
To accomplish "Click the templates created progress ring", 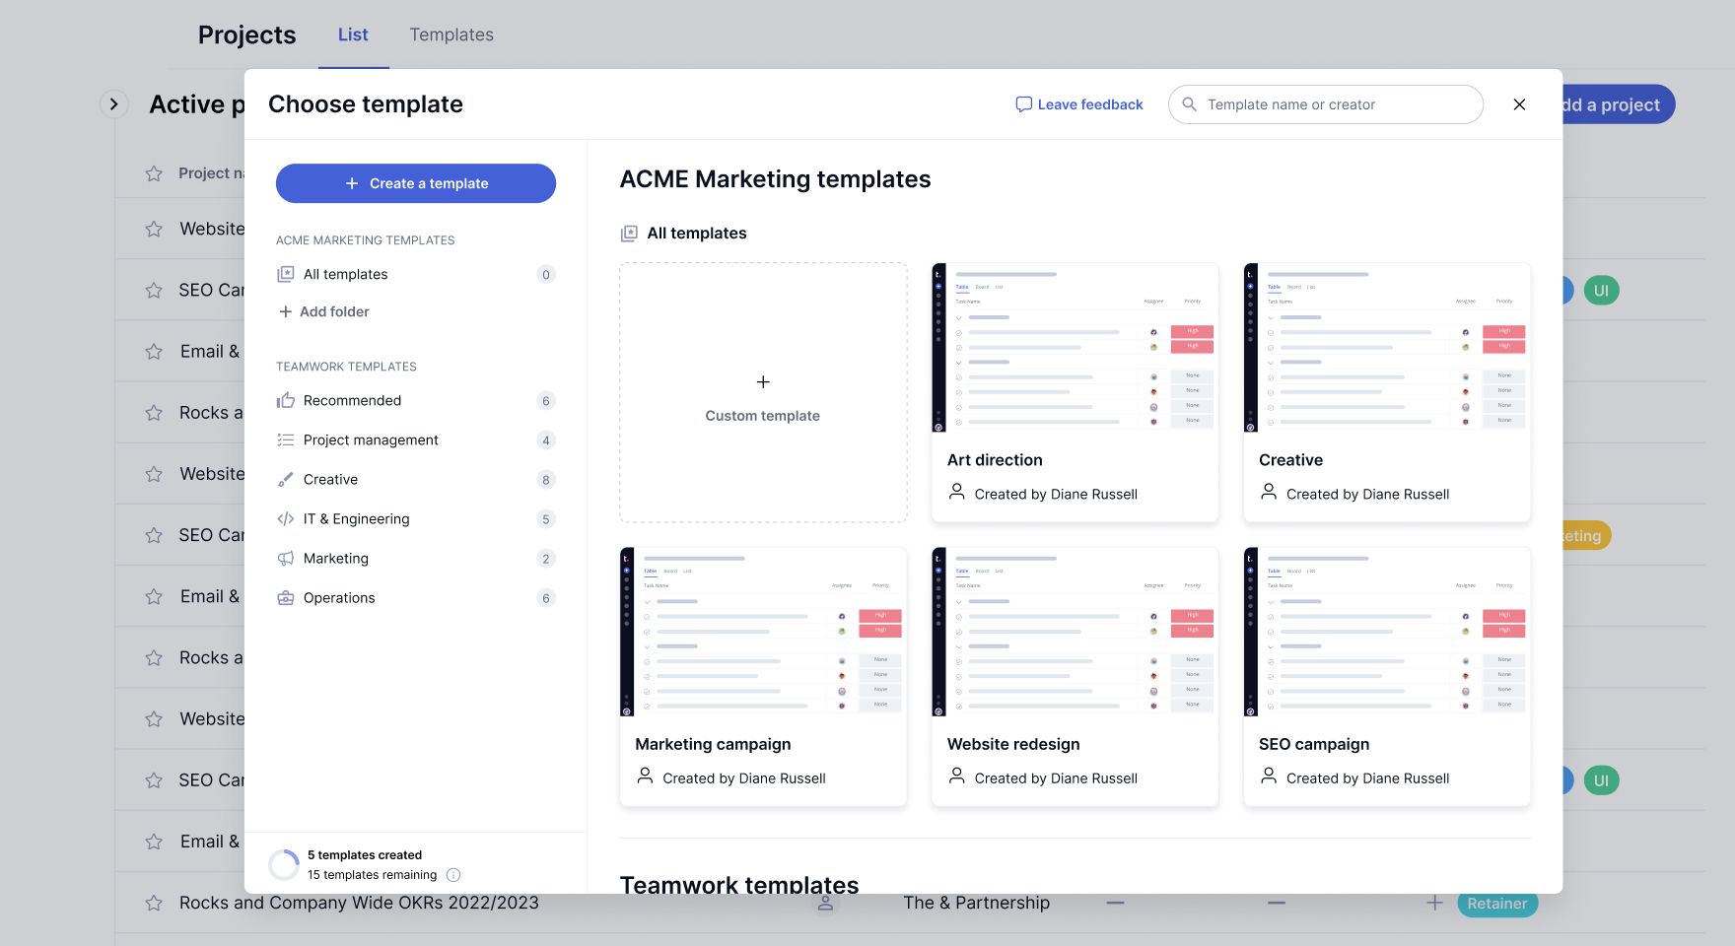I will coord(284,865).
